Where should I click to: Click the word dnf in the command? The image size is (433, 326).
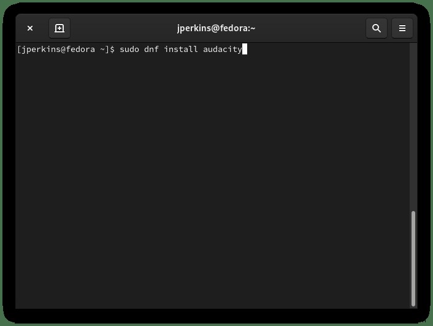coord(151,50)
